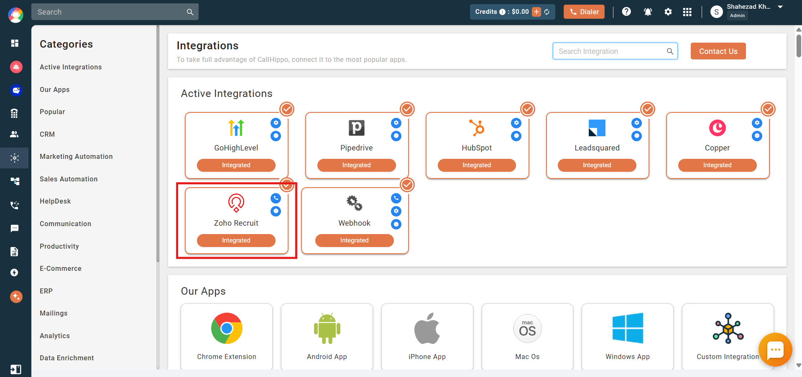The width and height of the screenshot is (802, 377).
Task: Click the user avatar S
Action: (x=717, y=12)
